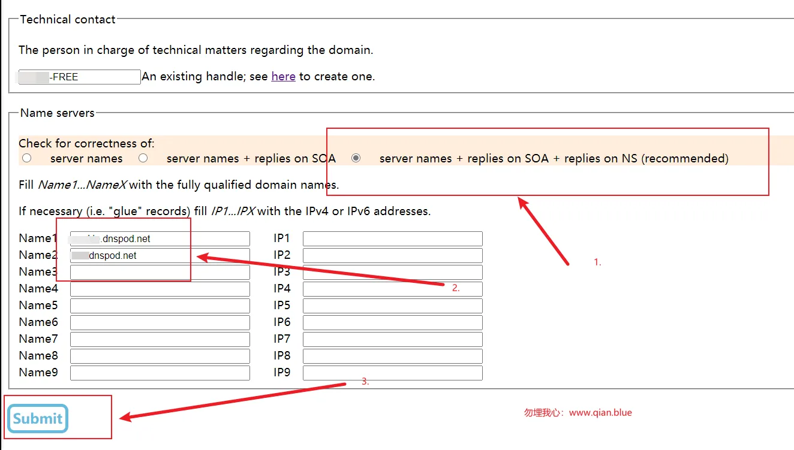Click the Submit button
This screenshot has width=794, height=450.
38,418
